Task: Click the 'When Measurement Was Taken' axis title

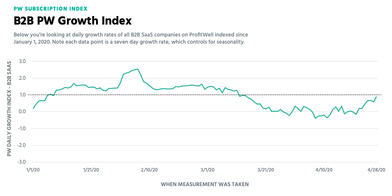Action: coord(205,184)
